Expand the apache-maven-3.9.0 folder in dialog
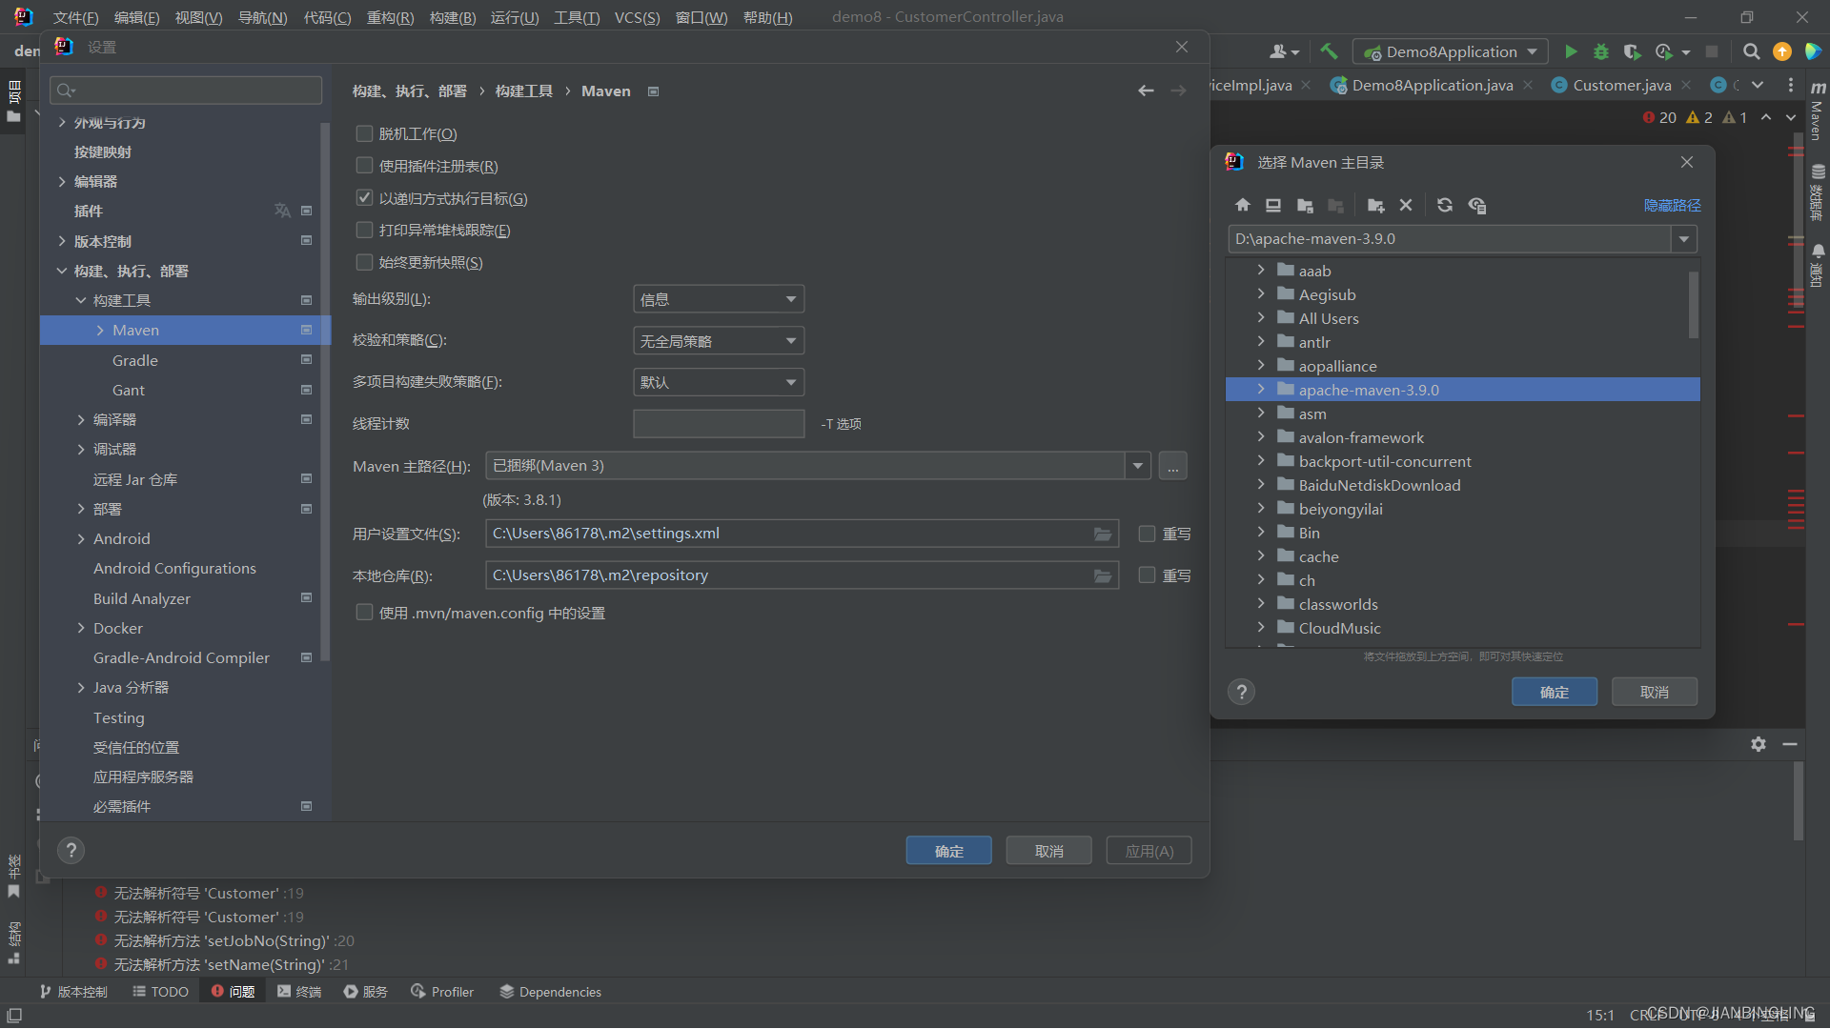The image size is (1830, 1029). (x=1263, y=390)
